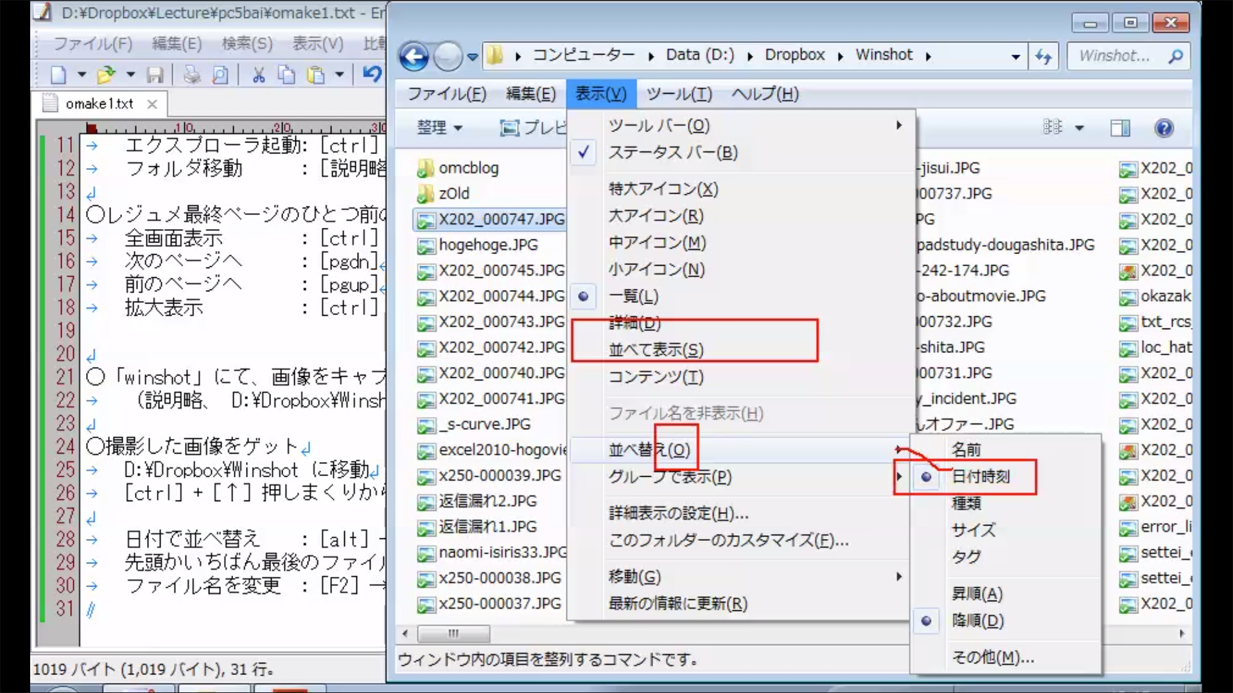This screenshot has height=693, width=1233.
Task: Click その他(M)... in the sort submenu
Action: pyautogui.click(x=992, y=657)
